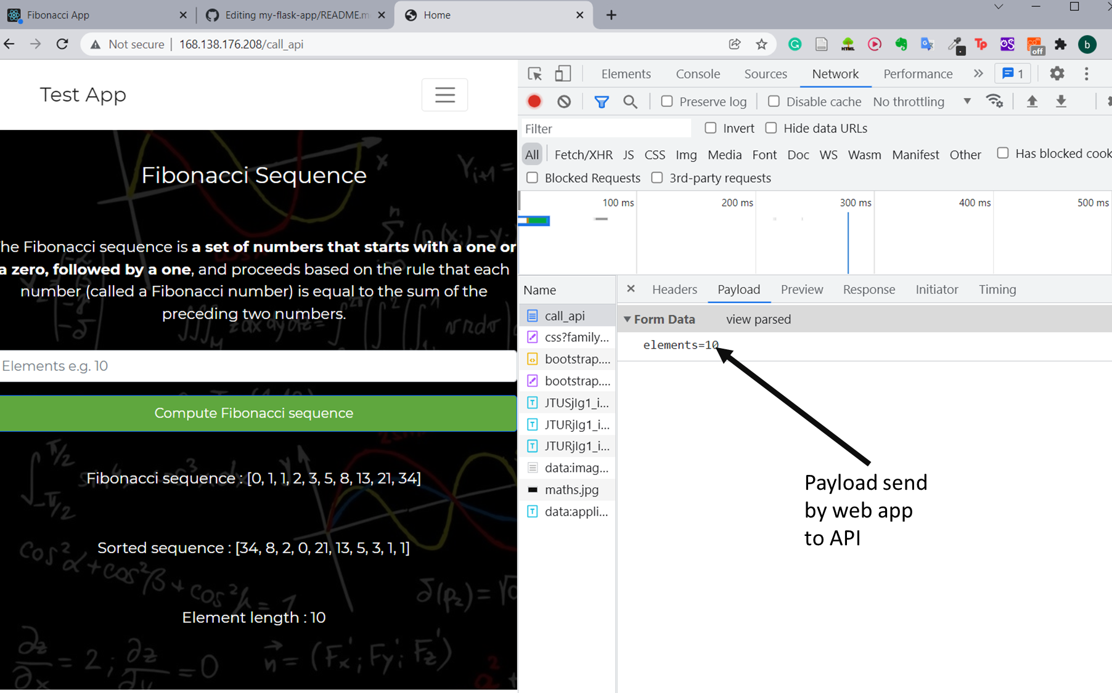Stop network recording with the red record button
Viewport: 1112px width, 693px height.
click(534, 101)
